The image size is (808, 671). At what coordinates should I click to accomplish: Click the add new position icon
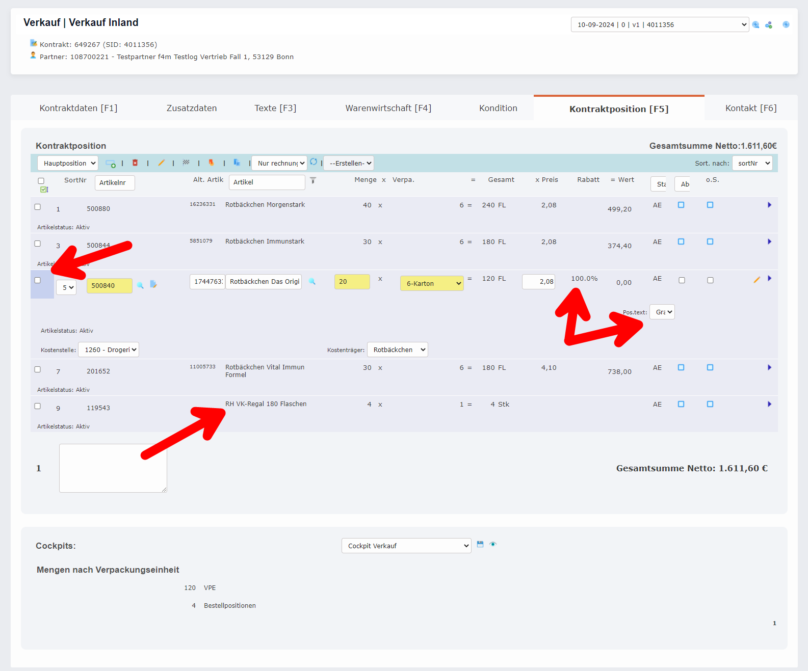pos(110,164)
